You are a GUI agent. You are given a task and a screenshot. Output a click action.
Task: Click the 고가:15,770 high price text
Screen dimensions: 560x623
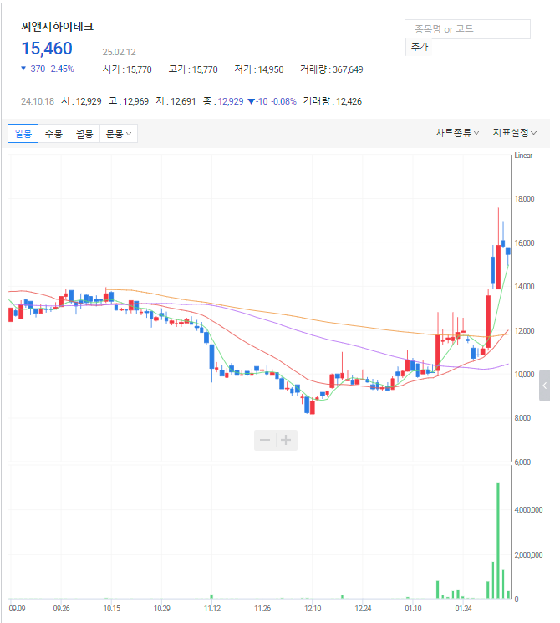pyautogui.click(x=193, y=69)
